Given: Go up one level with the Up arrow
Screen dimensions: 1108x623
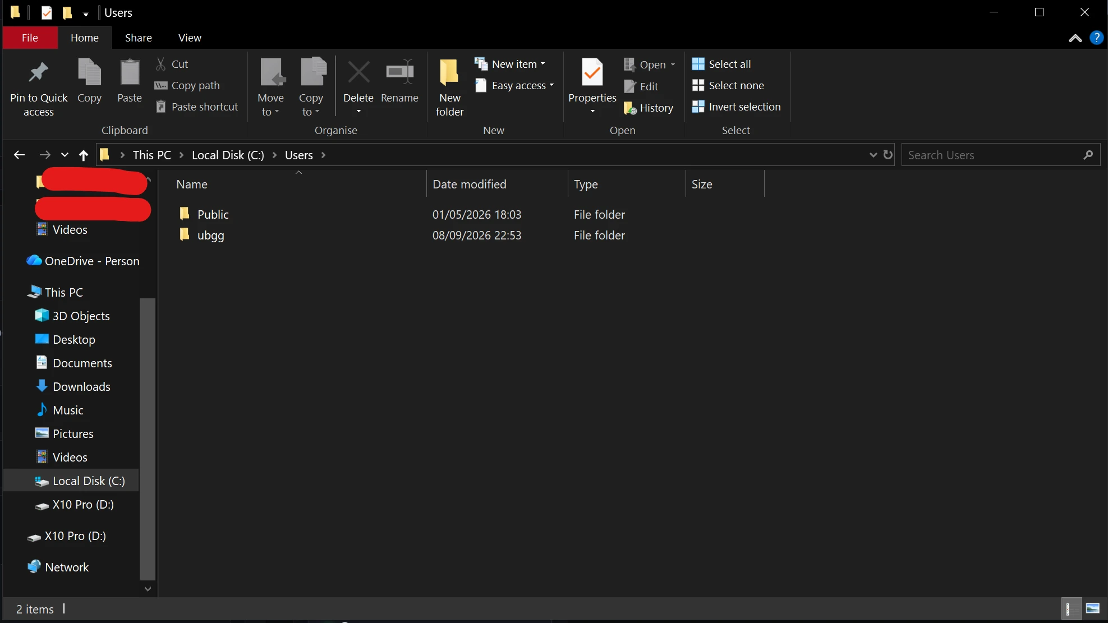Looking at the screenshot, I should 84,155.
